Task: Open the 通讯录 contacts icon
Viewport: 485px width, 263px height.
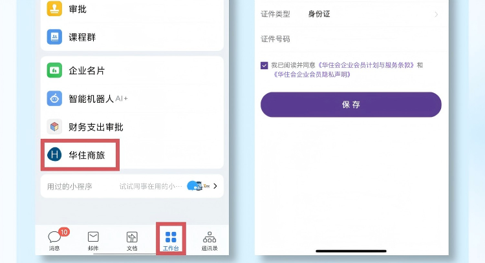Action: coord(209,238)
